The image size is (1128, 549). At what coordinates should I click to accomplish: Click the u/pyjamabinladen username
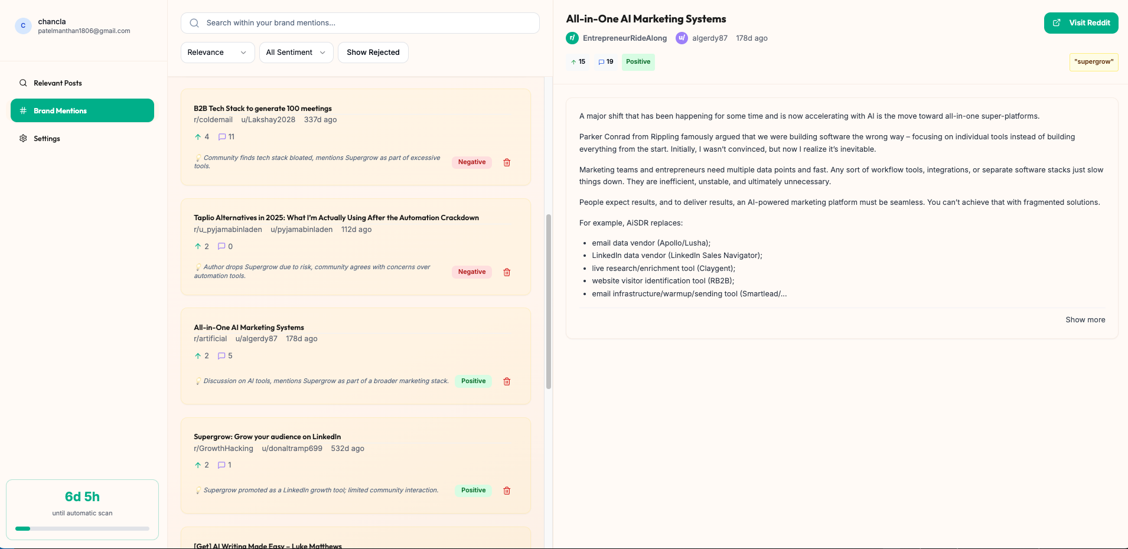[301, 230]
